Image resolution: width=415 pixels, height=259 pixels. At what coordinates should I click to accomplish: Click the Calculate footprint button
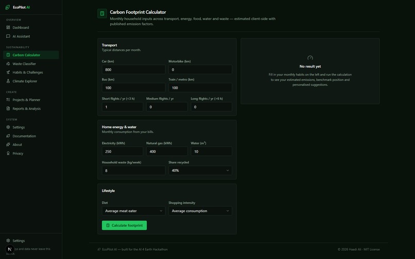click(x=124, y=226)
